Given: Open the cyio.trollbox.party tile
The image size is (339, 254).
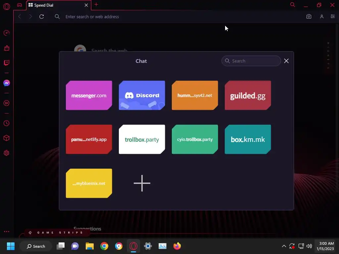Looking at the screenshot, I should (x=195, y=139).
